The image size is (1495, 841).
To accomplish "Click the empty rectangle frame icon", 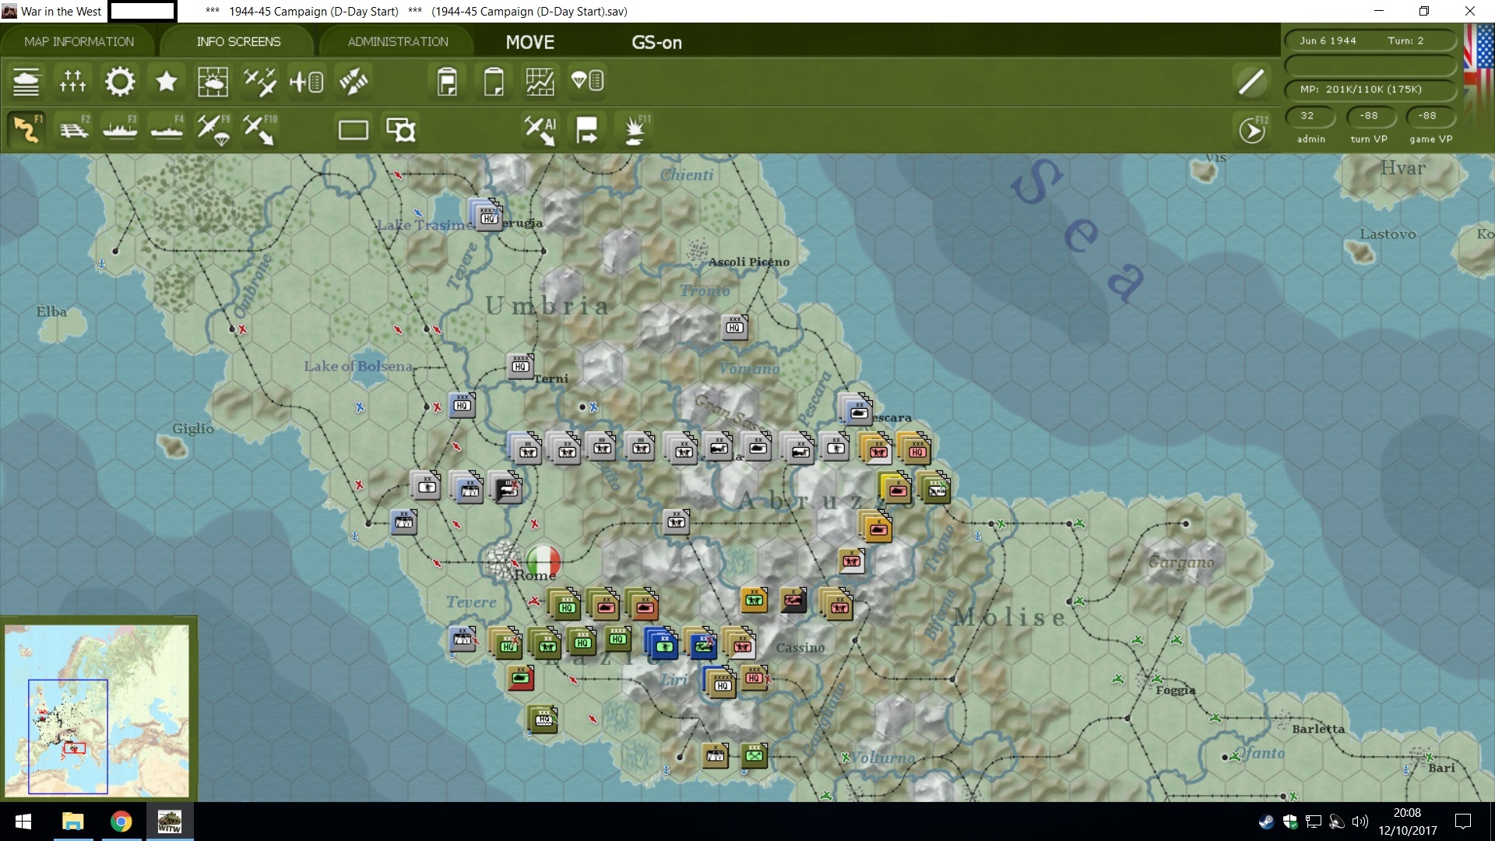I will click(x=354, y=129).
